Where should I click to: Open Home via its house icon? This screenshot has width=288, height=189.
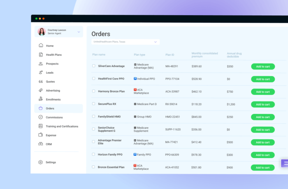pos(41,45)
